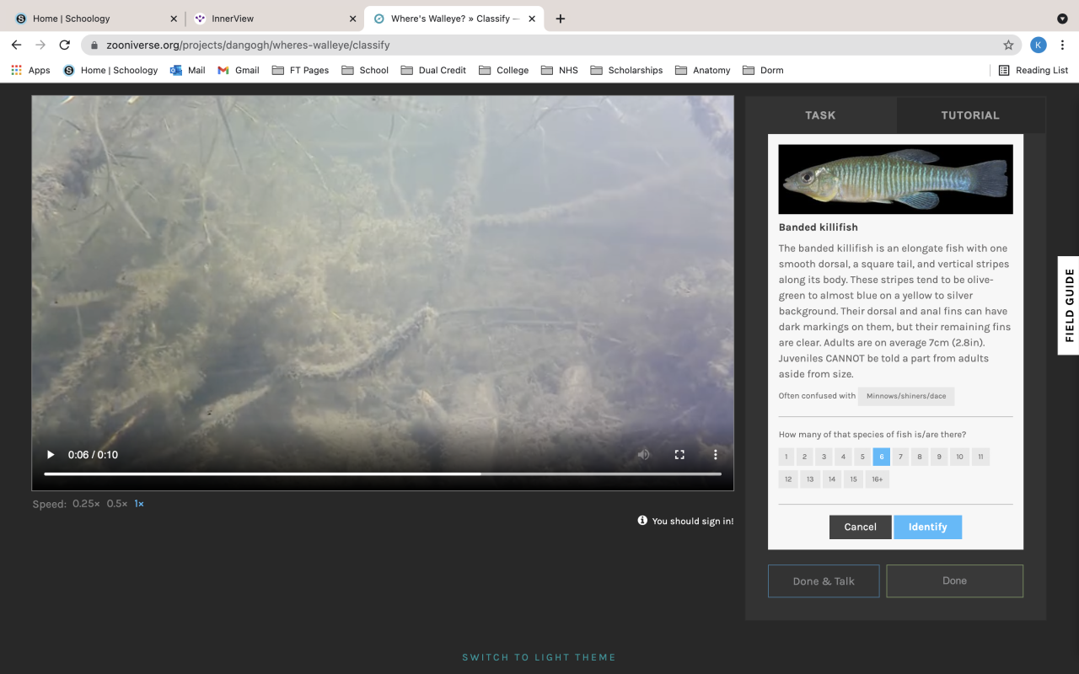Click Done & Talk button
Screen dimensions: 1079x674
(824, 581)
